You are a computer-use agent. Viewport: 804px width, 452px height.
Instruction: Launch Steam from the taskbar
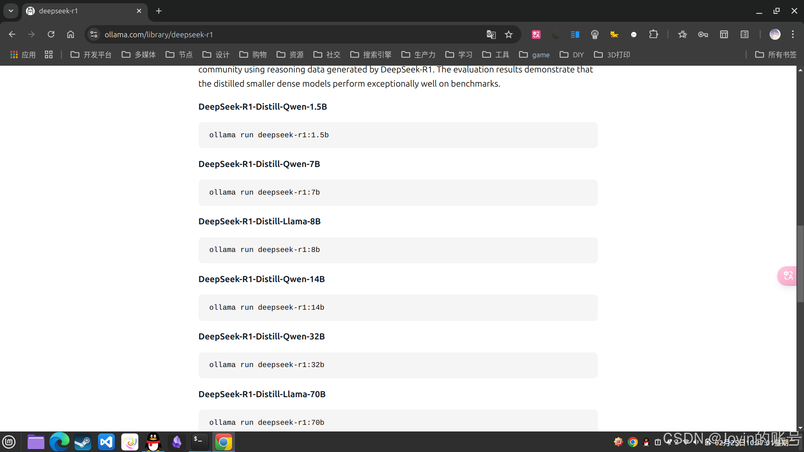[x=83, y=442]
